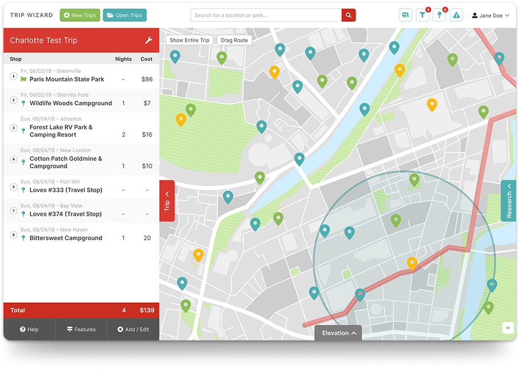
Task: Click stop number 4 circle marker
Action: click(14, 159)
